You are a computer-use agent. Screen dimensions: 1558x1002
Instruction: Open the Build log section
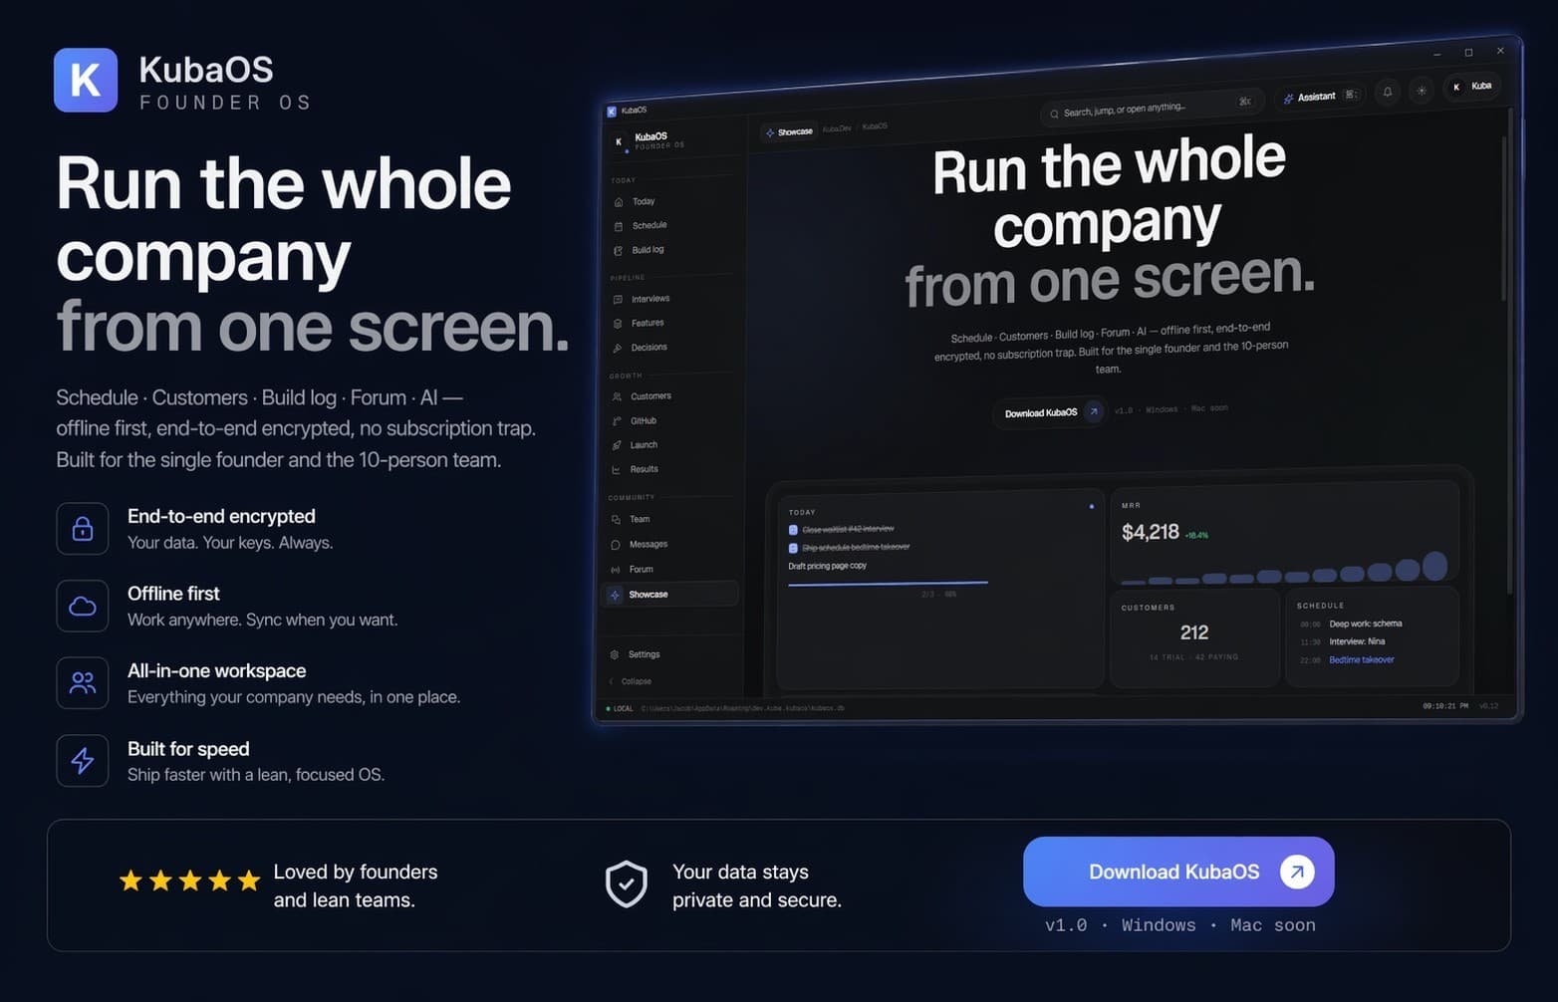pyautogui.click(x=646, y=250)
